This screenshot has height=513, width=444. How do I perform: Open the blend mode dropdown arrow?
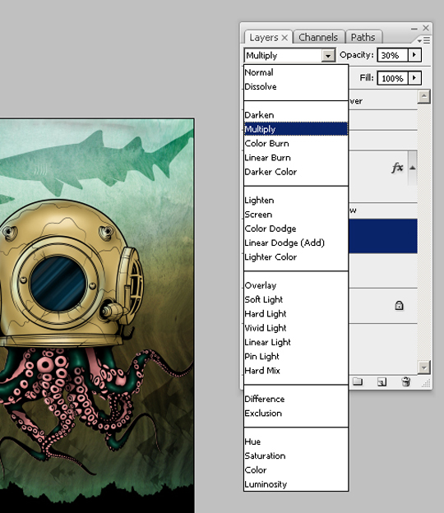click(x=328, y=55)
